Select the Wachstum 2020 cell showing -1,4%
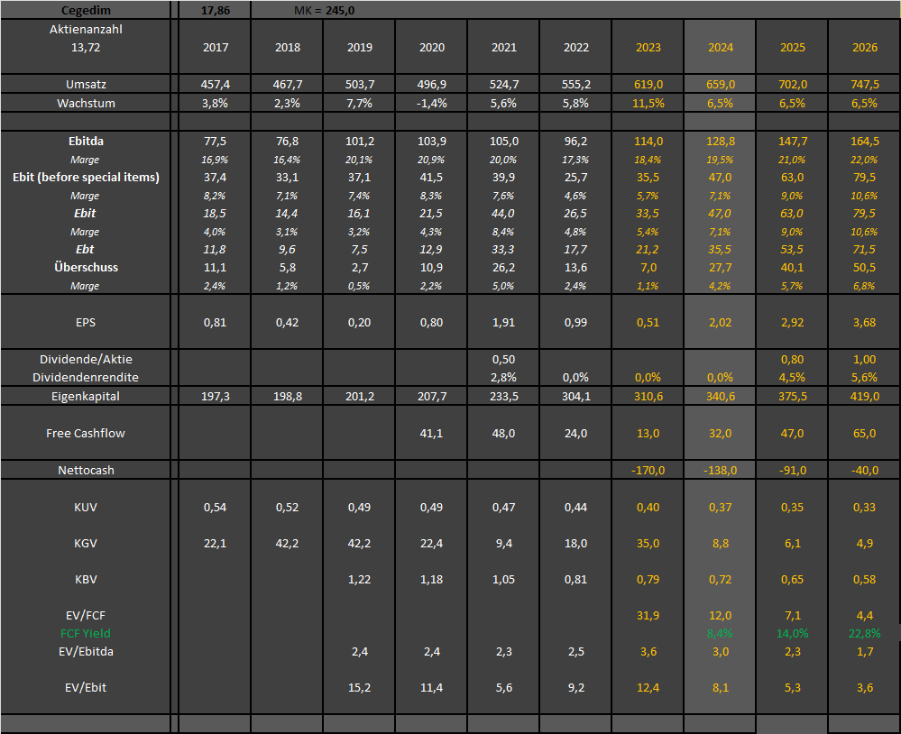The width and height of the screenshot is (901, 734). pos(431,103)
